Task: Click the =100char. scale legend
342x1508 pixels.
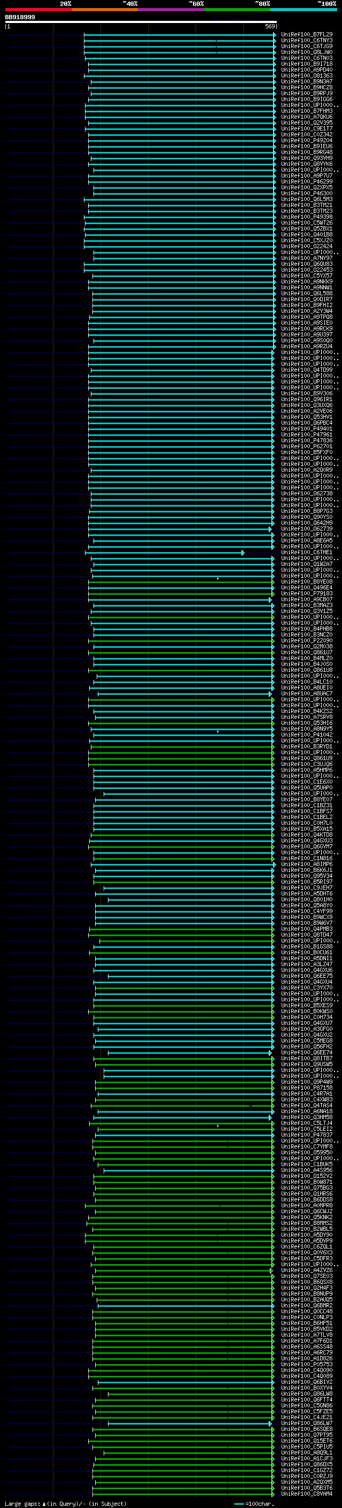Action: tap(254, 1503)
